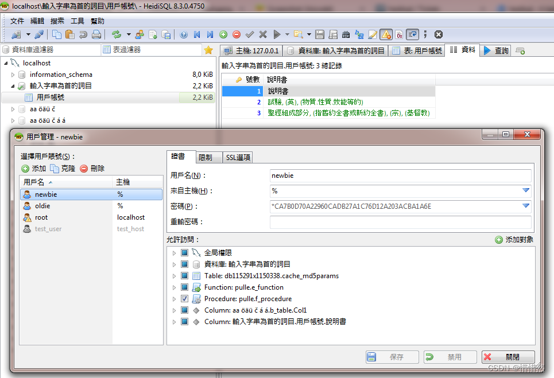Image resolution: width=554 pixels, height=378 pixels.
Task: Switch to 主機: 127.0.0.1 tab
Action: 251,51
